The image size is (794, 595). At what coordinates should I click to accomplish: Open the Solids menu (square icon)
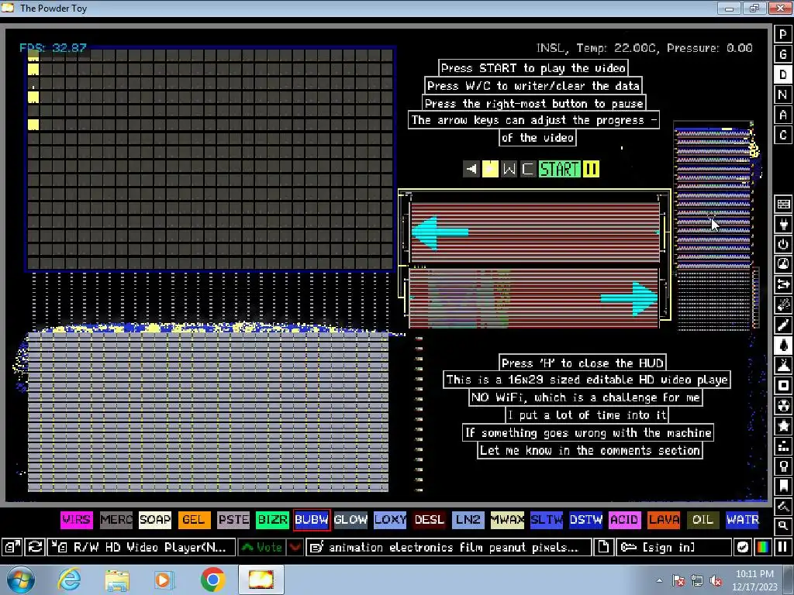(x=783, y=386)
